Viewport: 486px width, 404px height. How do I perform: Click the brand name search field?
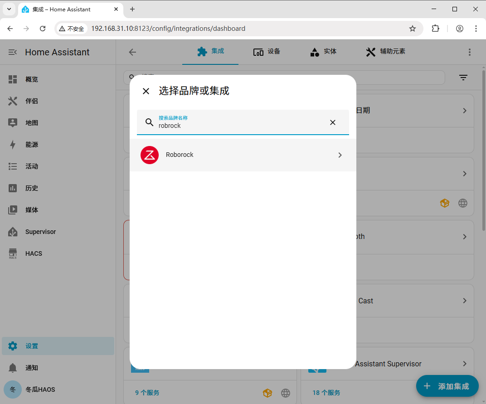click(243, 122)
